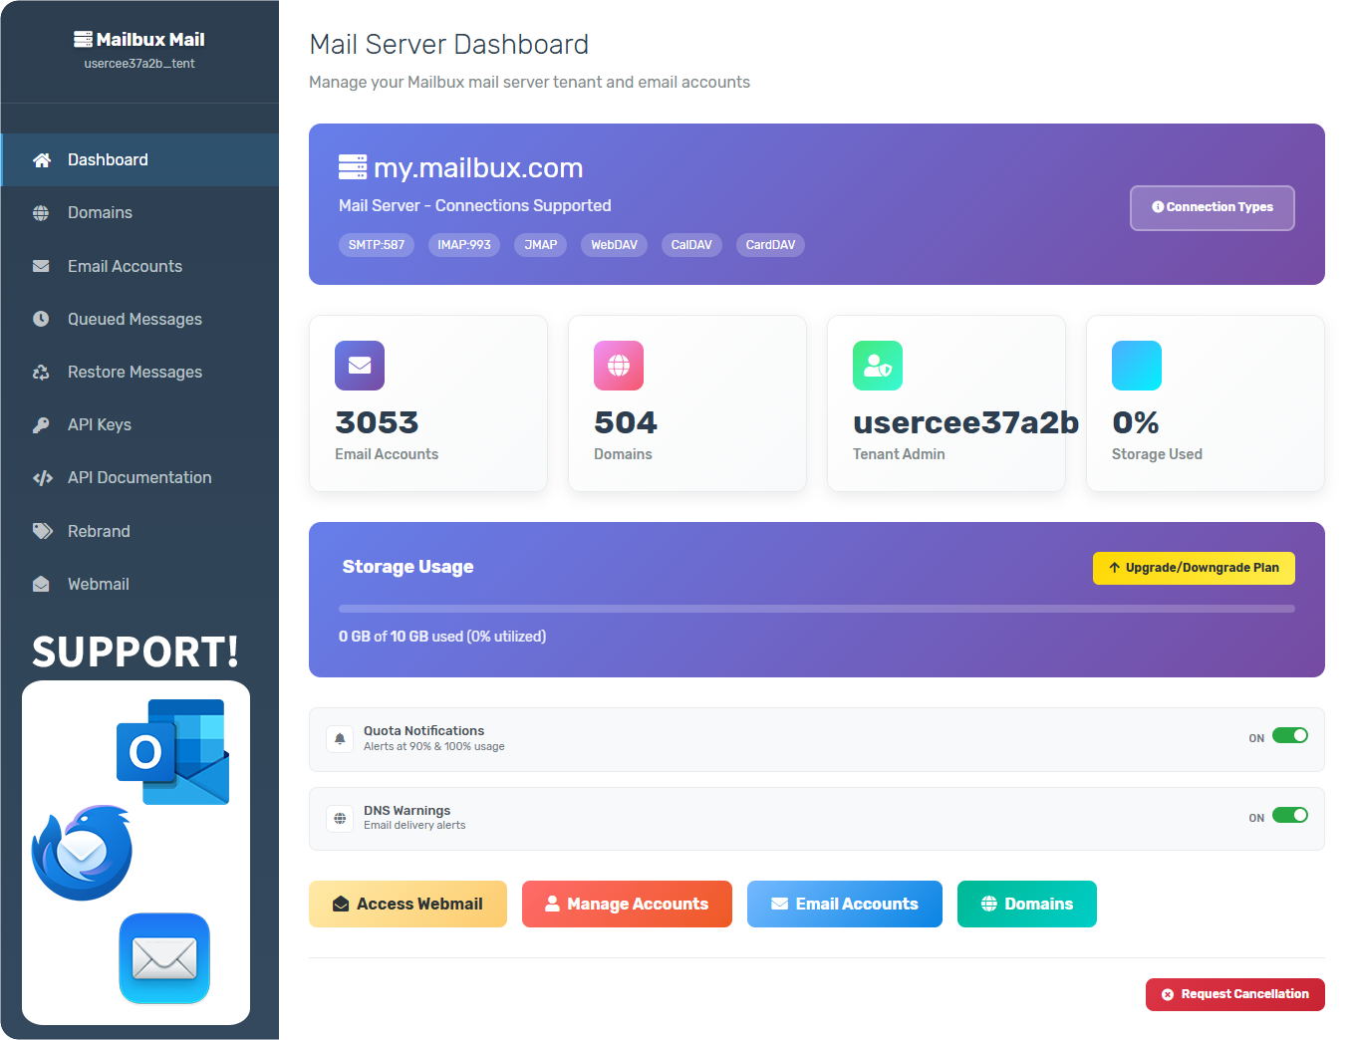Screen dimensions: 1355x1040
Task: Click the JMAP connection badge
Action: coord(541,245)
